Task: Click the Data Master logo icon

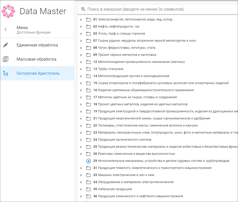Action: coord(8,11)
